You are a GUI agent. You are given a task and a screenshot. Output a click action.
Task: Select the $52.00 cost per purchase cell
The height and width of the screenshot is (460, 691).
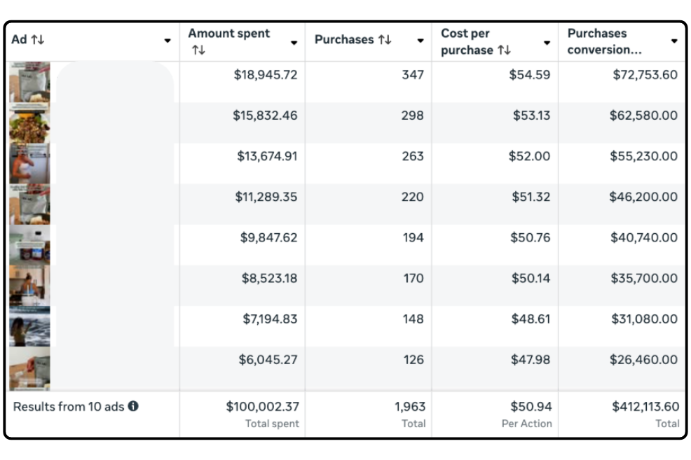(529, 156)
